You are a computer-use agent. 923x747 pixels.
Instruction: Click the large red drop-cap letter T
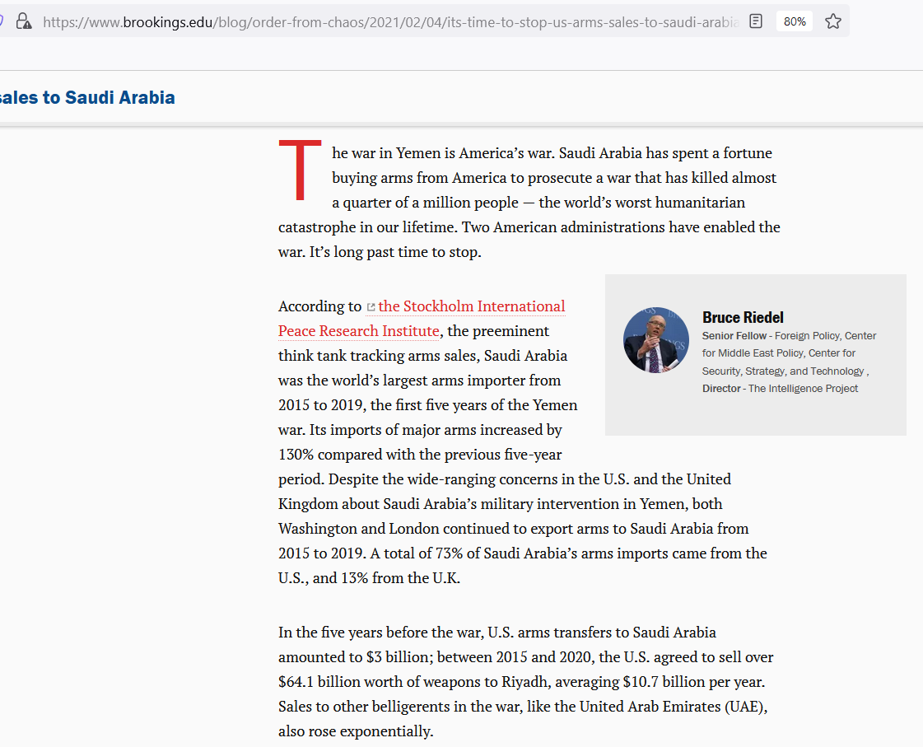[301, 170]
